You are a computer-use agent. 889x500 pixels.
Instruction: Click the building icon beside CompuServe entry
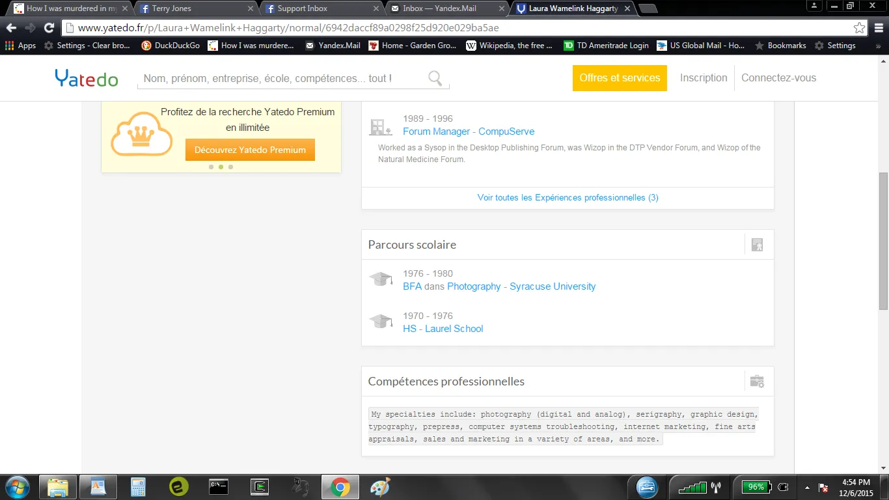point(380,127)
